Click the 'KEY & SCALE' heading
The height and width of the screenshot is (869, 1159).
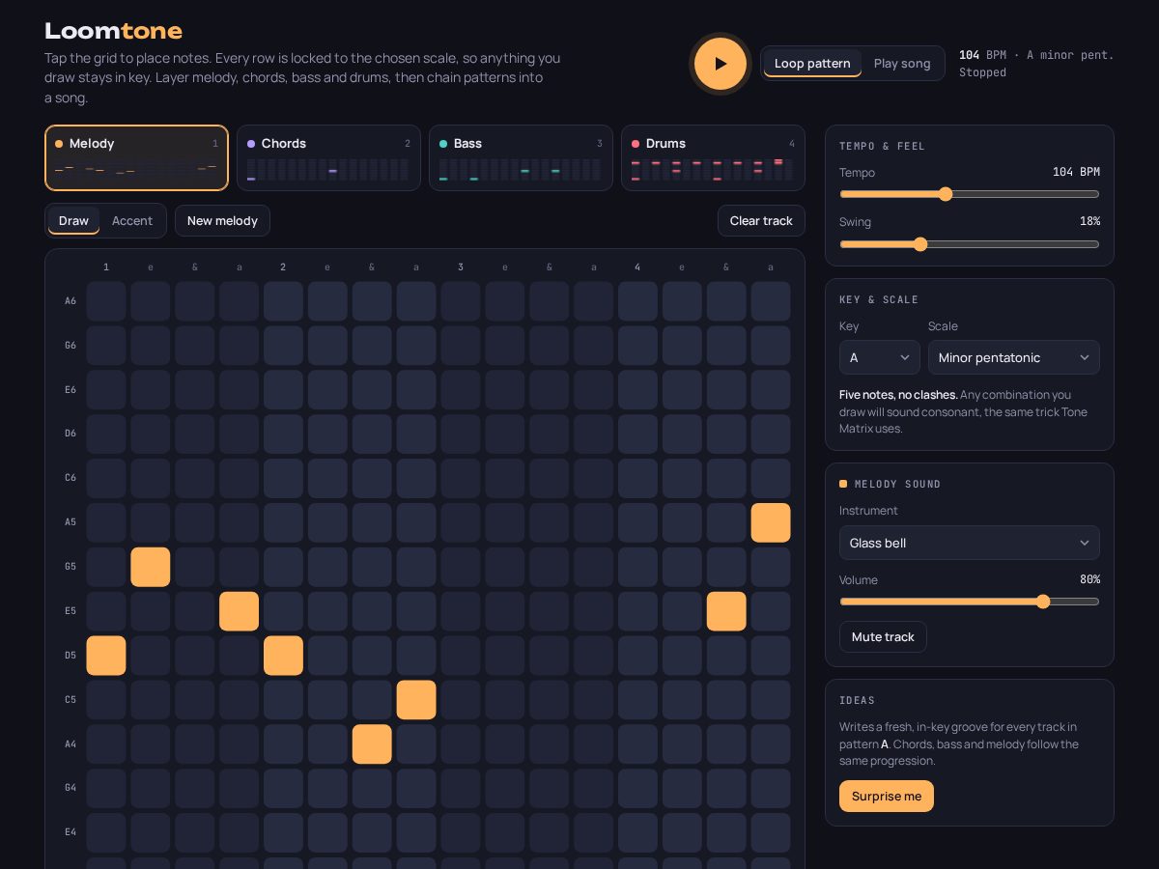click(x=879, y=299)
